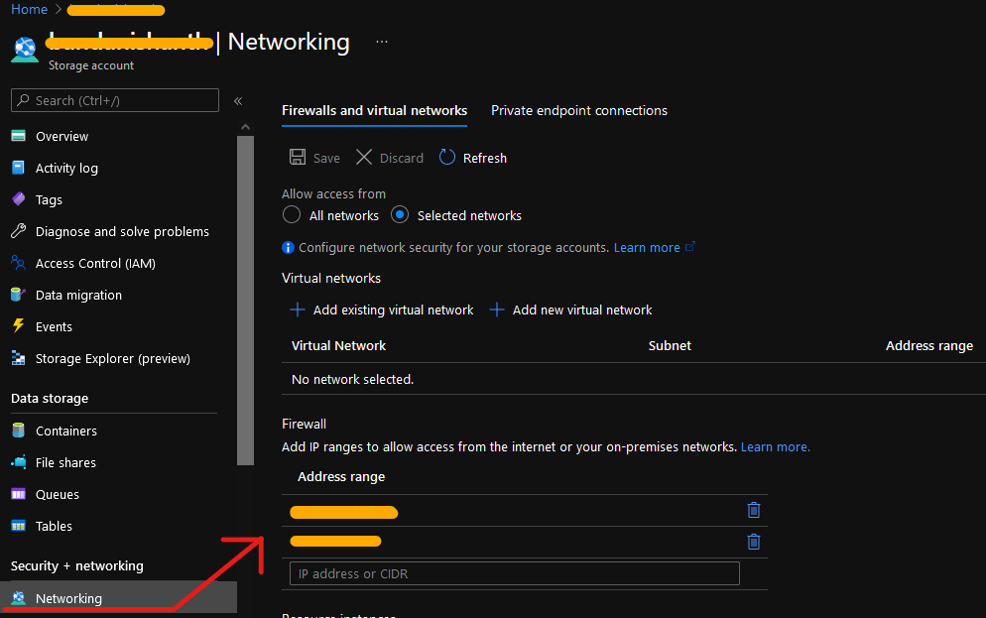
Task: Click the Subnet column header
Action: 670,346
